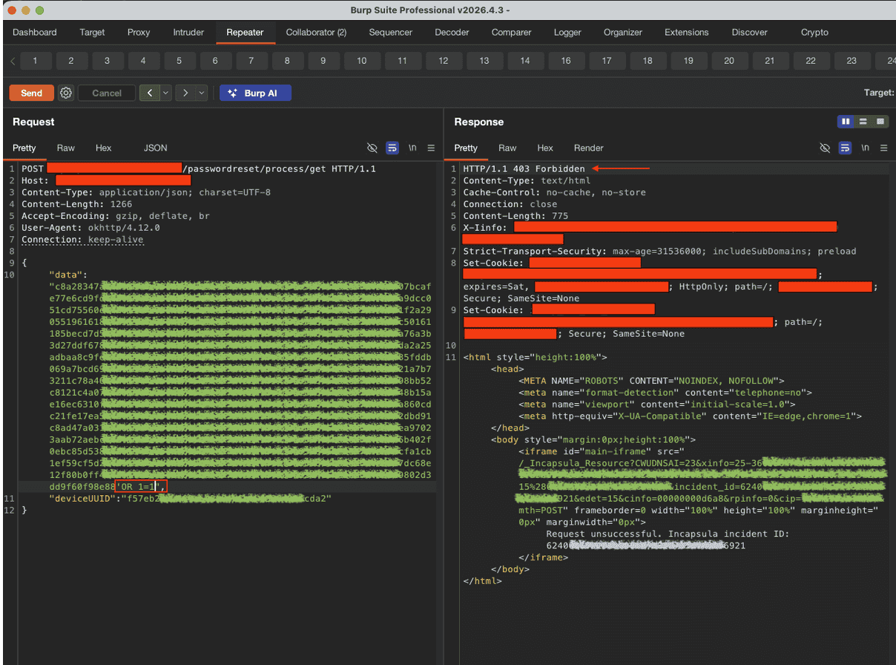Open the Render tab in Response
The height and width of the screenshot is (665, 896).
click(x=588, y=148)
